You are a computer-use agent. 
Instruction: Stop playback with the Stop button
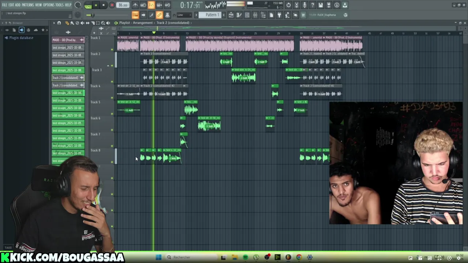pyautogui.click(x=104, y=5)
